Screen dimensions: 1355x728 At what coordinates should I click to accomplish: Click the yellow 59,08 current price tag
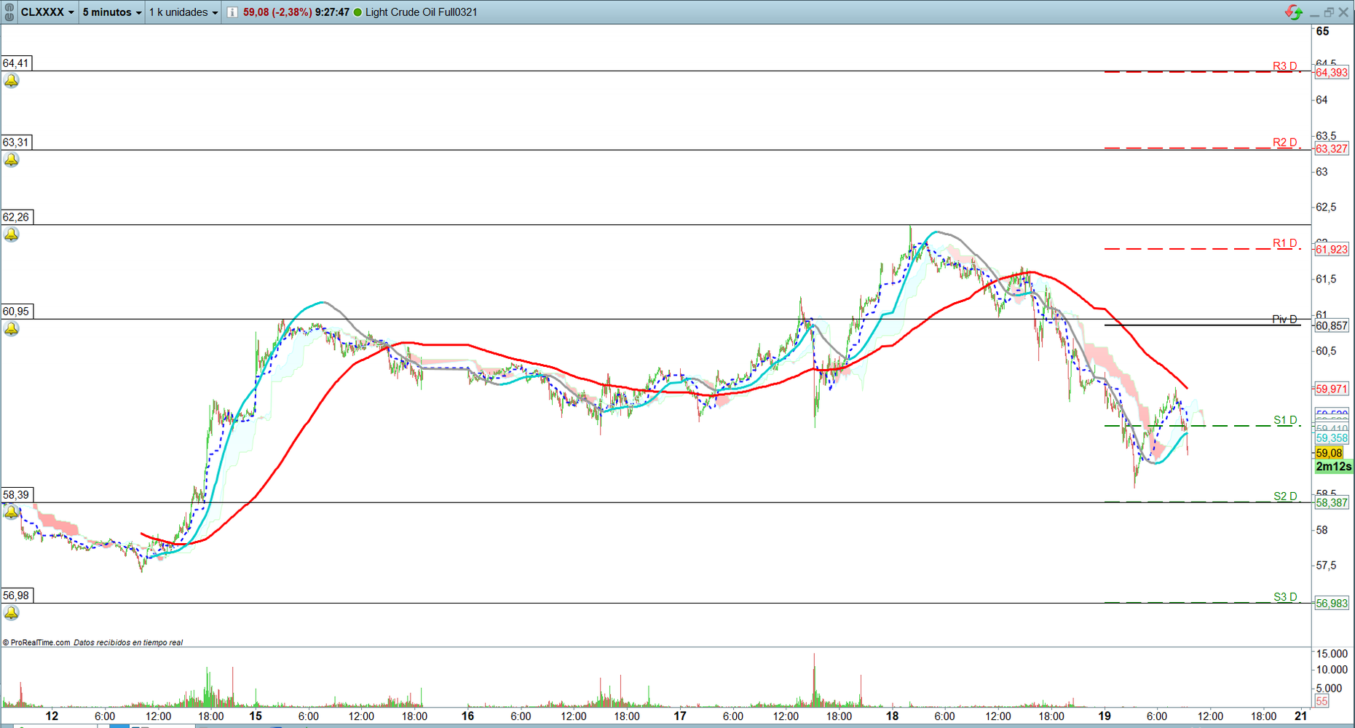(x=1330, y=453)
